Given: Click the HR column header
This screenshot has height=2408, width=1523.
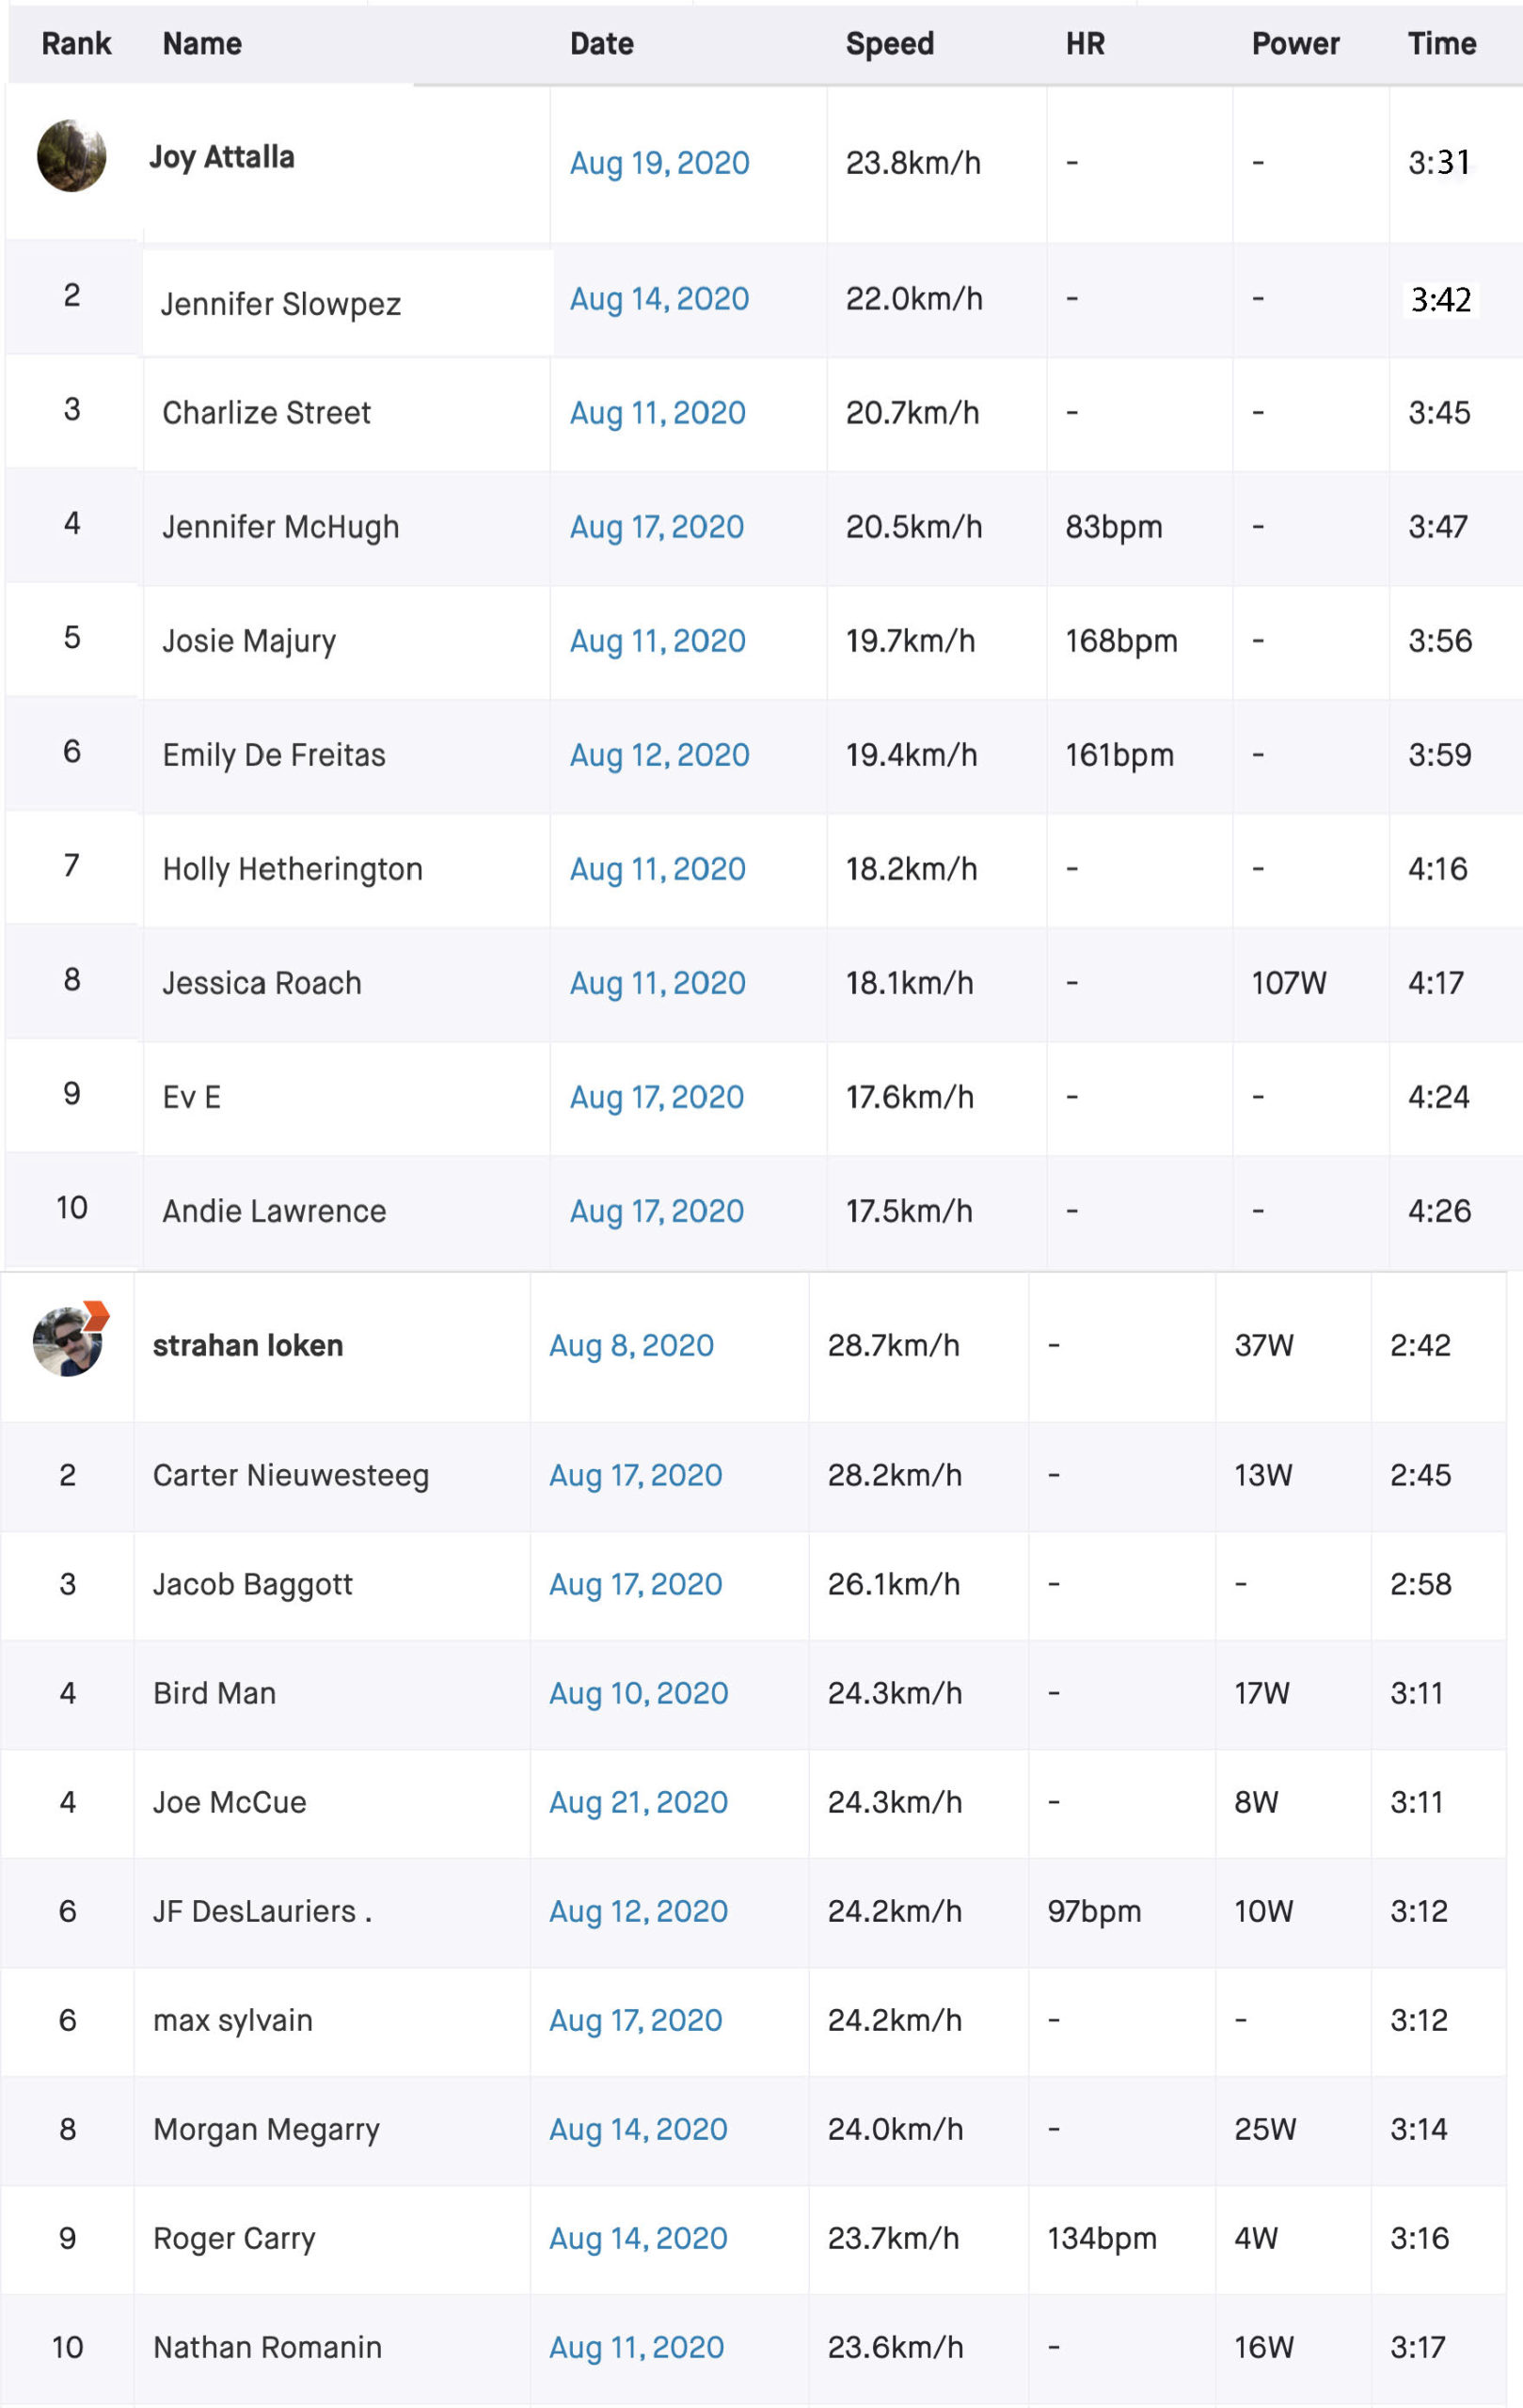Looking at the screenshot, I should [1085, 44].
